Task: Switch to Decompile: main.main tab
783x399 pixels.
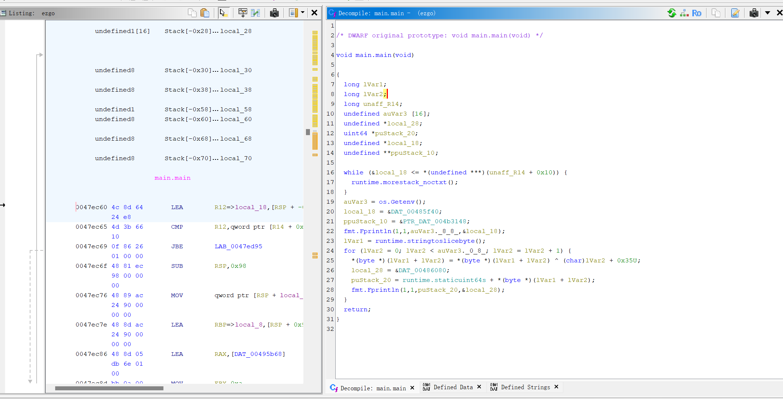Action: (372, 388)
